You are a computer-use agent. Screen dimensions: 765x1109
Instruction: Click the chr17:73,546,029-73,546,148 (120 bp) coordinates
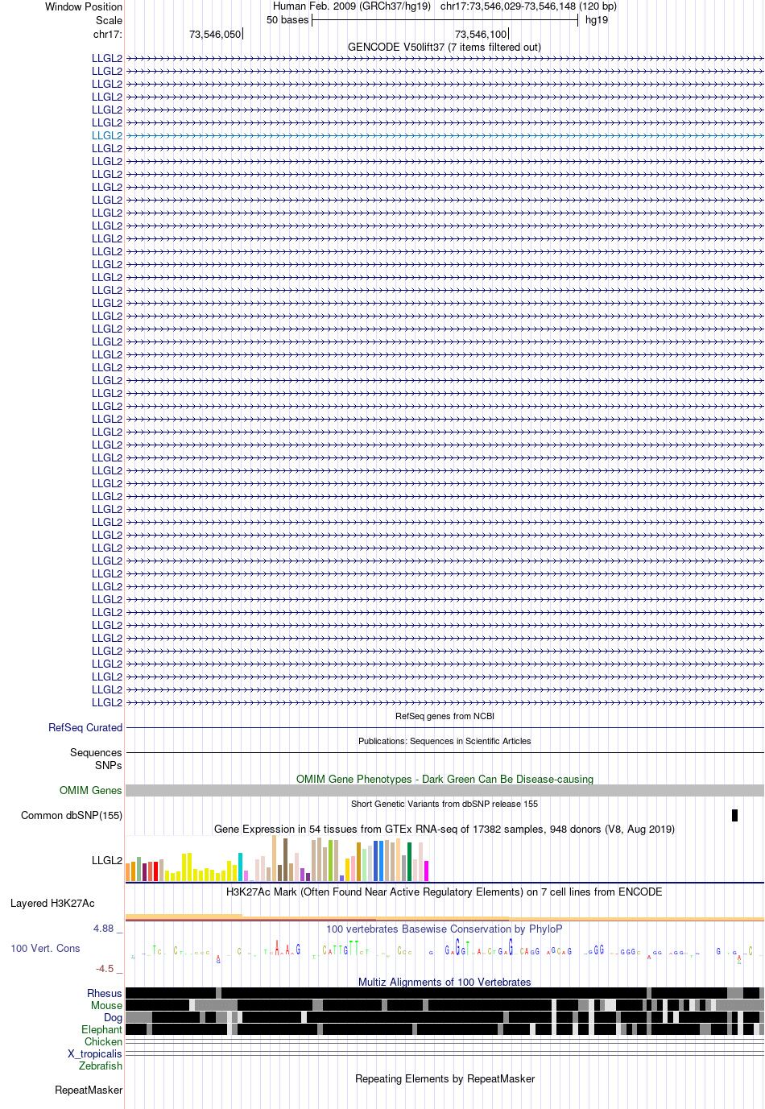[x=528, y=6]
